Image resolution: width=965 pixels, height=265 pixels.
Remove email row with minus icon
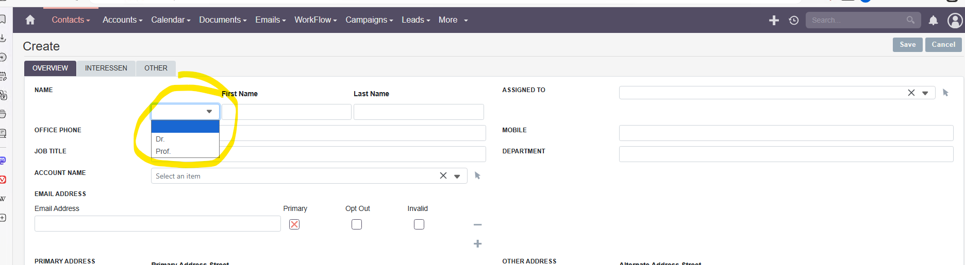(x=477, y=225)
